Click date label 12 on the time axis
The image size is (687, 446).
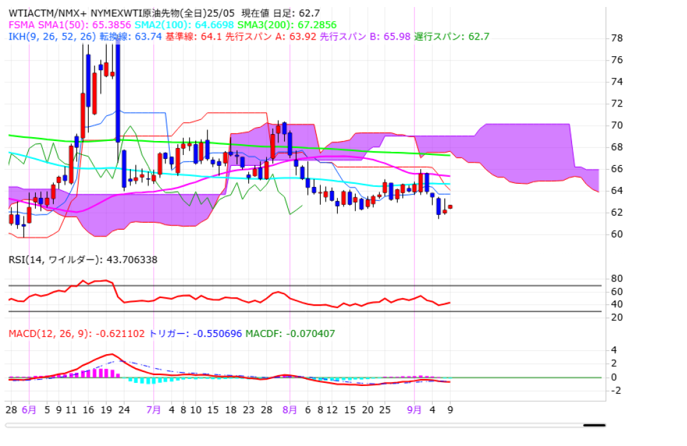332,410
